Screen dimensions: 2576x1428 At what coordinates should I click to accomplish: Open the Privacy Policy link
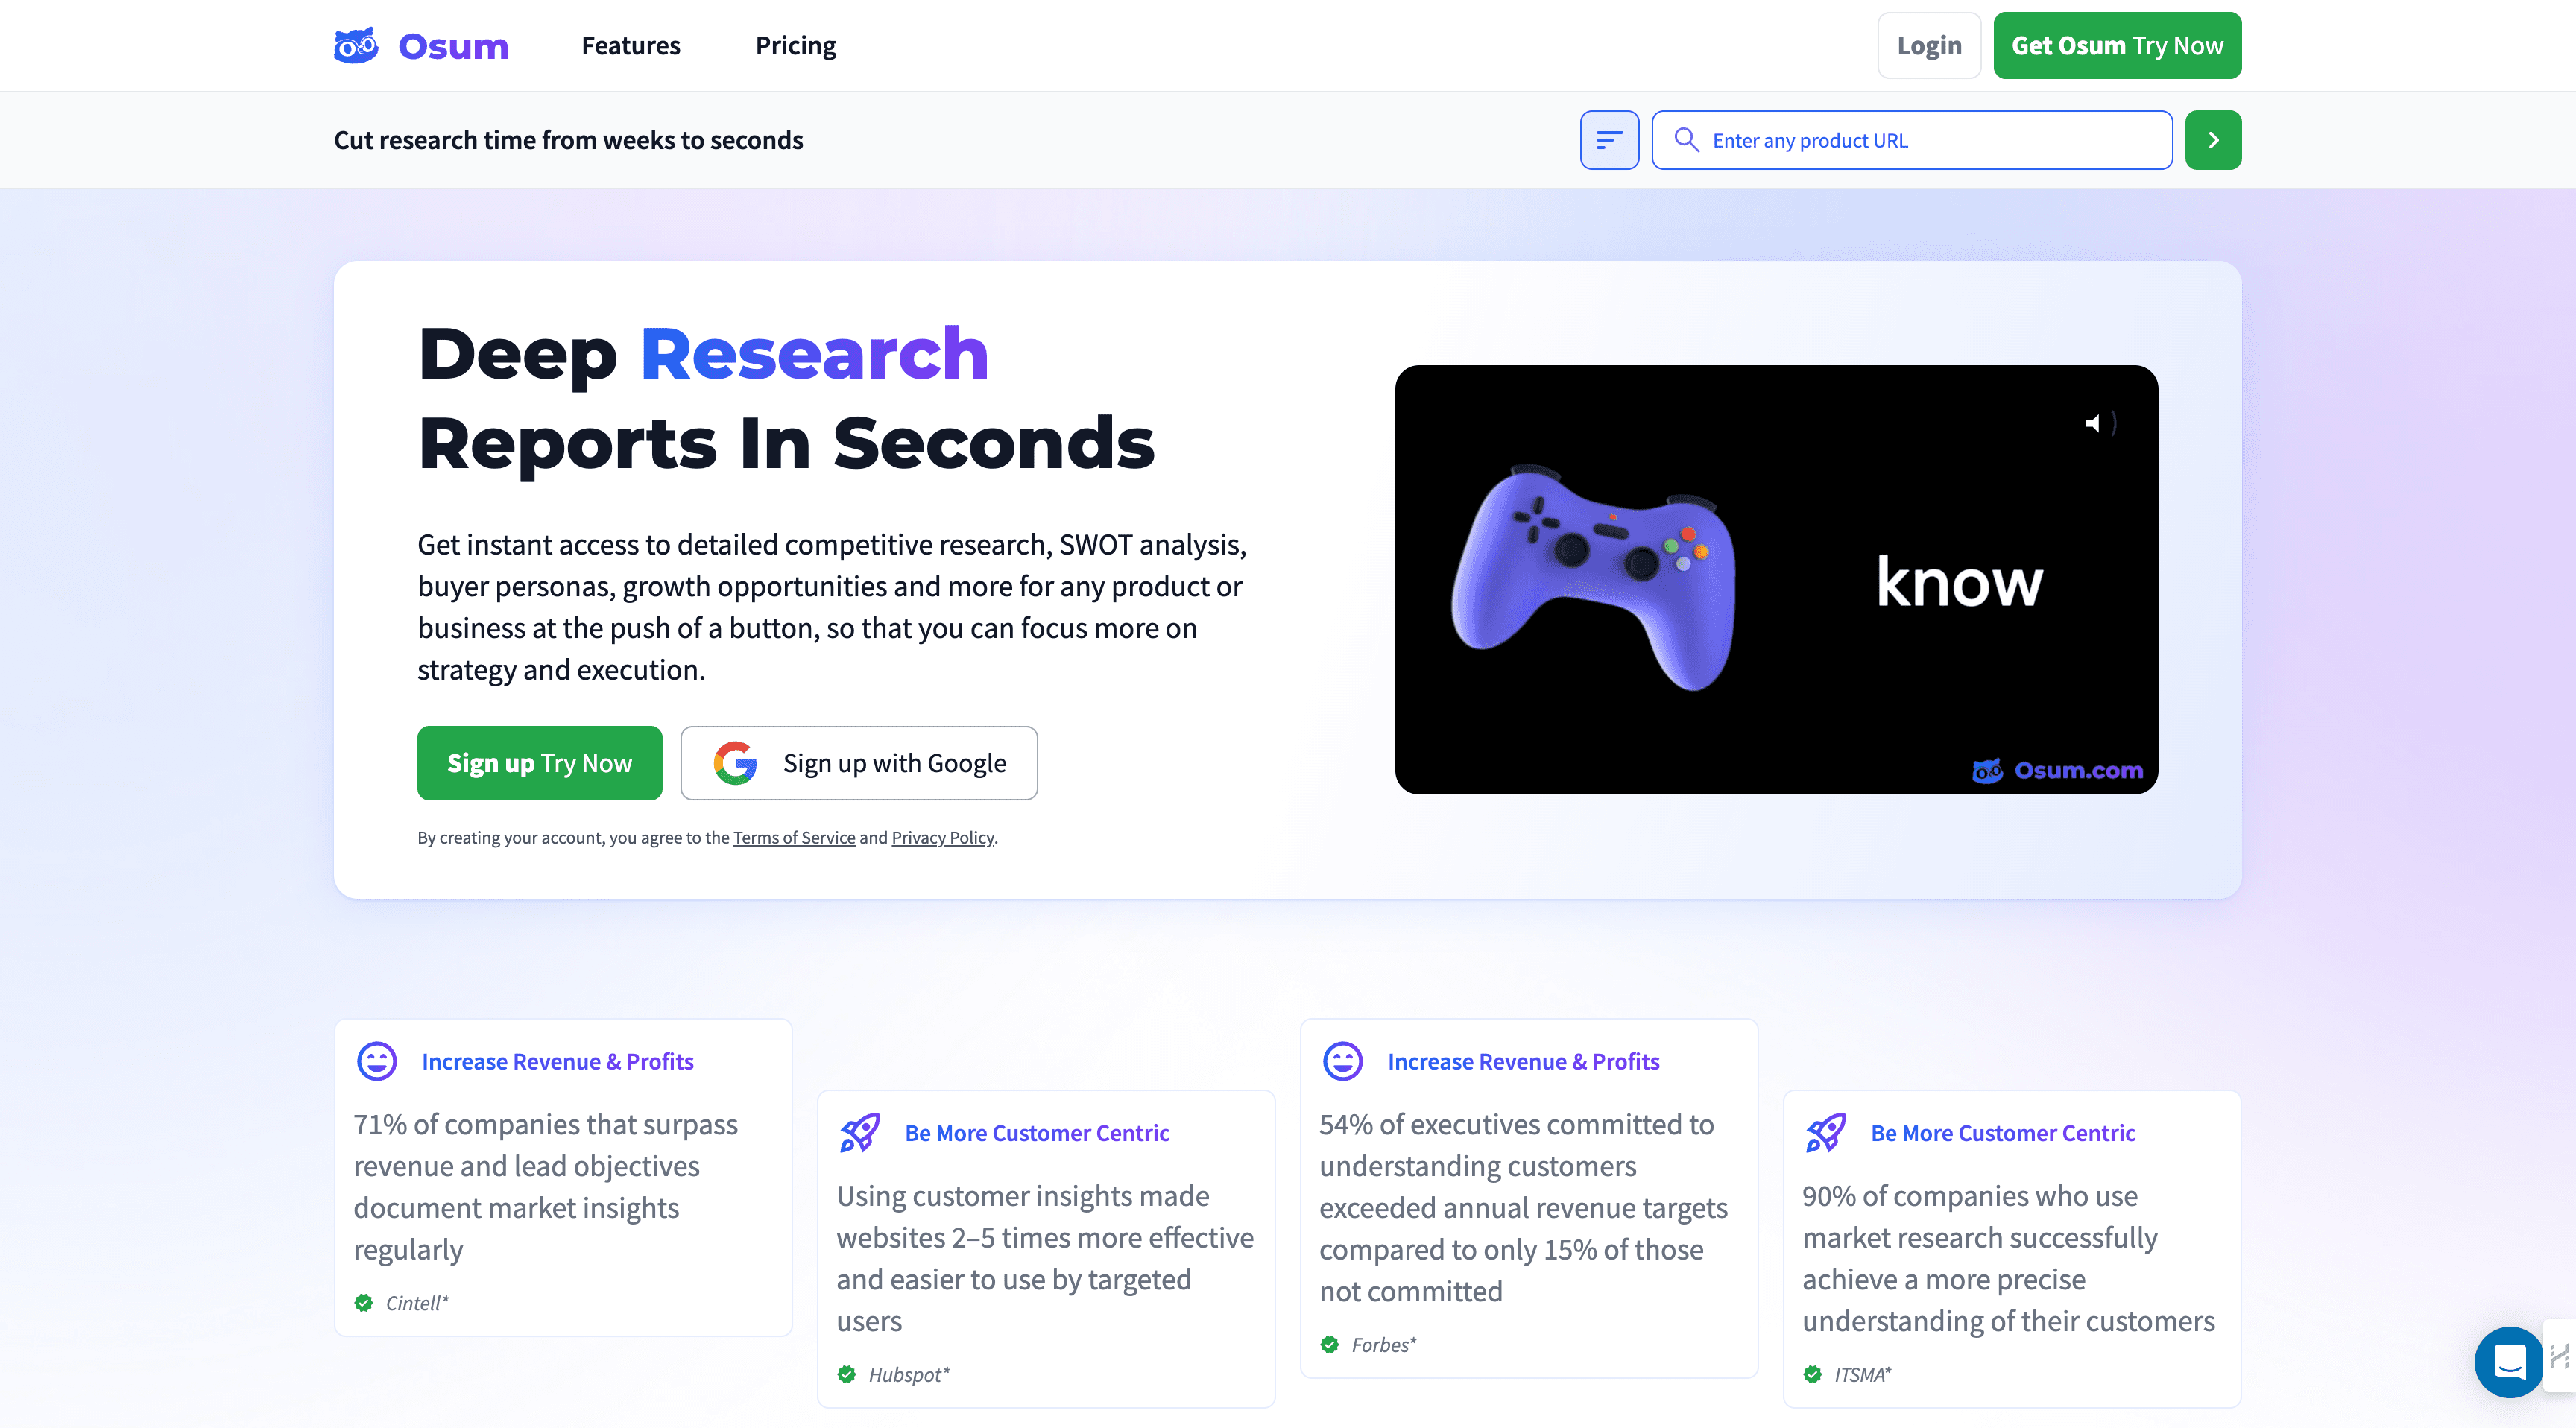[943, 838]
